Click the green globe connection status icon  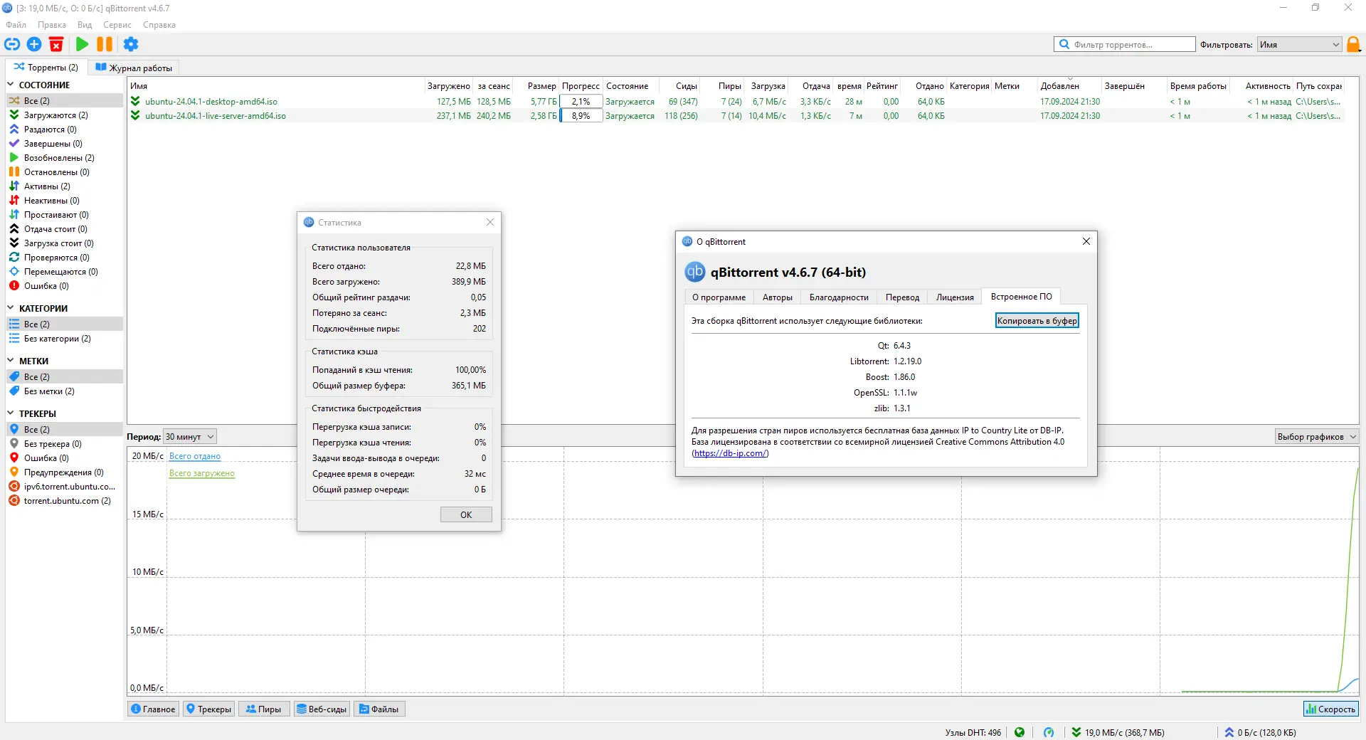[x=1020, y=732]
